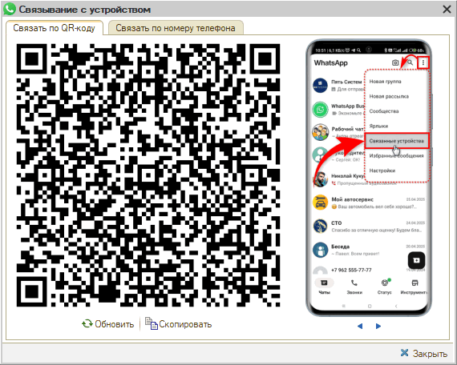Select 'Настройки' in phone menu
Viewport: 457px width, 365px height.
[x=382, y=170]
